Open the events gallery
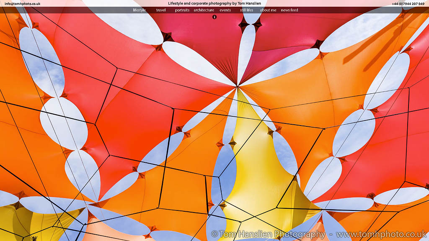This screenshot has width=429, height=241. tap(225, 10)
